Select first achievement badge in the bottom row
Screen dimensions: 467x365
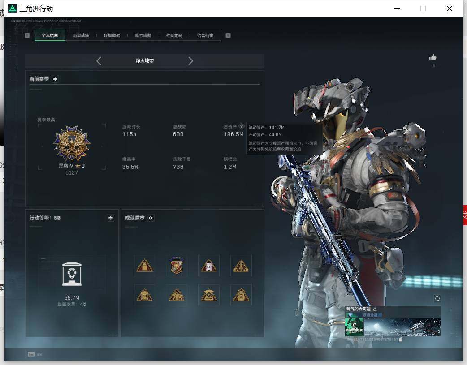[x=144, y=295]
